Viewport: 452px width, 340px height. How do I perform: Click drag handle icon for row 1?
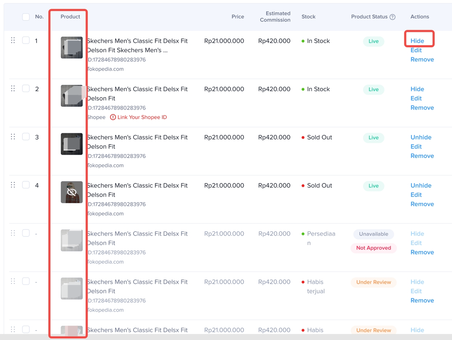(13, 40)
